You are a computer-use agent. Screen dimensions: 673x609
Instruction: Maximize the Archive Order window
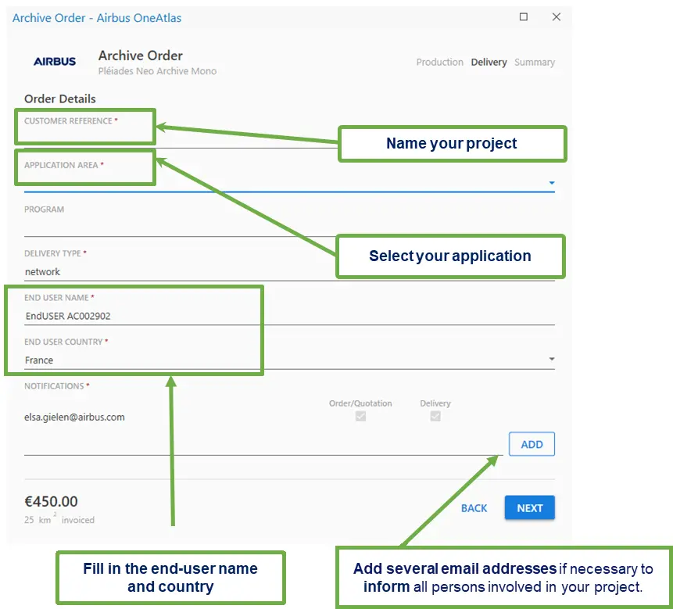(x=523, y=16)
